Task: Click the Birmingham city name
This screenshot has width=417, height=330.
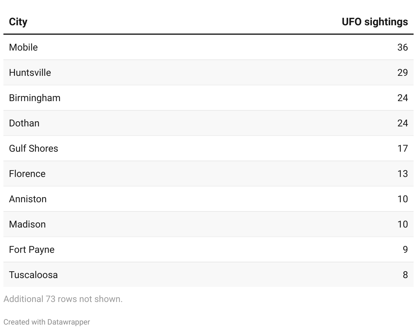Action: pos(35,98)
